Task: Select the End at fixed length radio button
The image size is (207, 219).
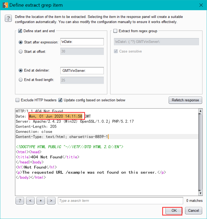Action: click(x=21, y=80)
